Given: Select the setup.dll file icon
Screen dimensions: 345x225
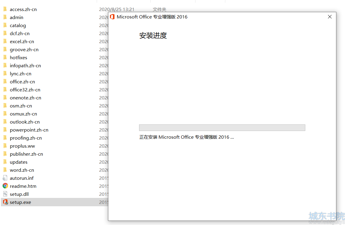Looking at the screenshot, I should (x=5, y=194).
